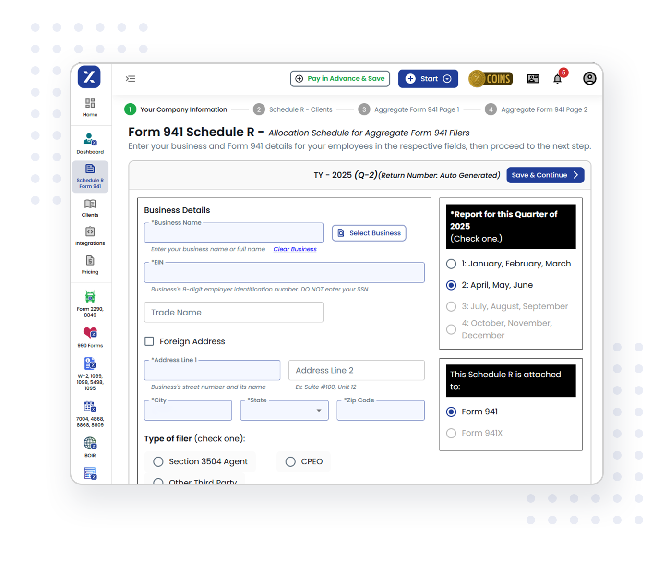Go to 990 Forms in the sidebar
This screenshot has height=569, width=659.
click(x=90, y=336)
